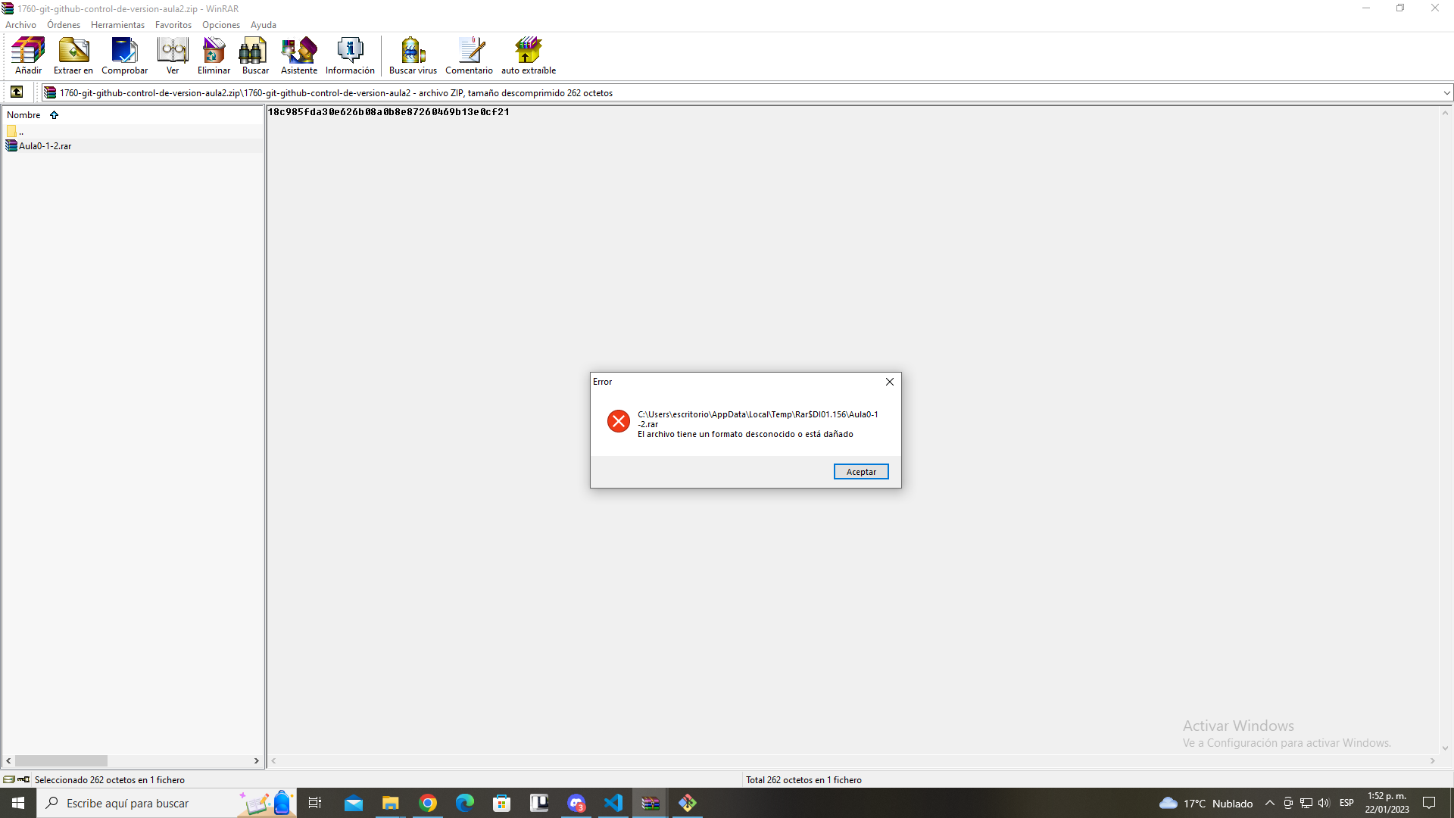Click the ESP language indicator
Image resolution: width=1454 pixels, height=818 pixels.
click(1346, 803)
